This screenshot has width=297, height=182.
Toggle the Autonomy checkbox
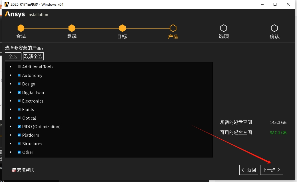click(x=19, y=75)
